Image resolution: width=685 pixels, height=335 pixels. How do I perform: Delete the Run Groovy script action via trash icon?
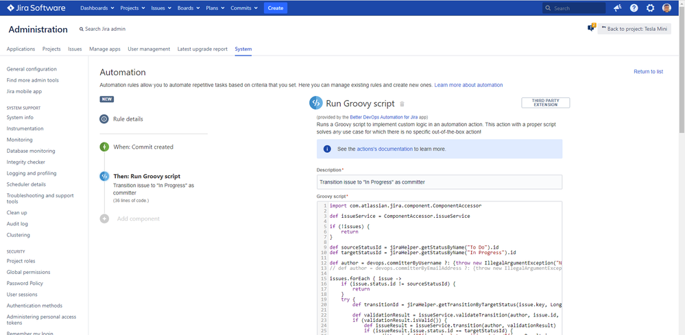click(402, 104)
